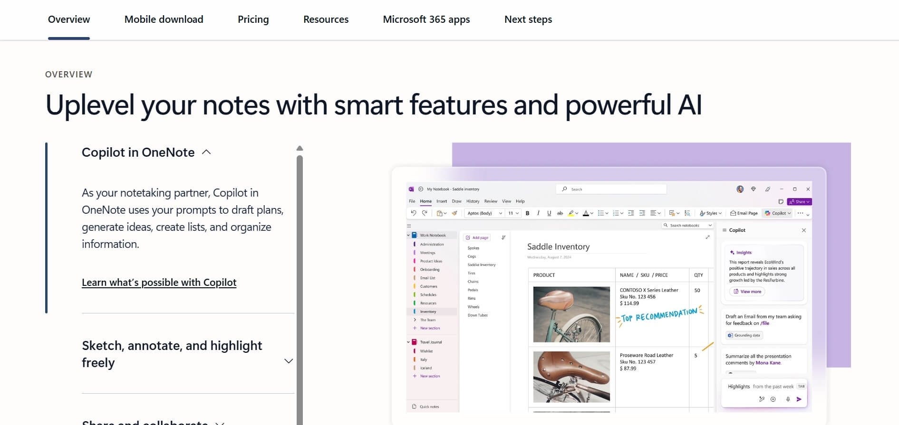This screenshot has width=899, height=425.
Task: Click the font color icon
Action: pyautogui.click(x=586, y=213)
